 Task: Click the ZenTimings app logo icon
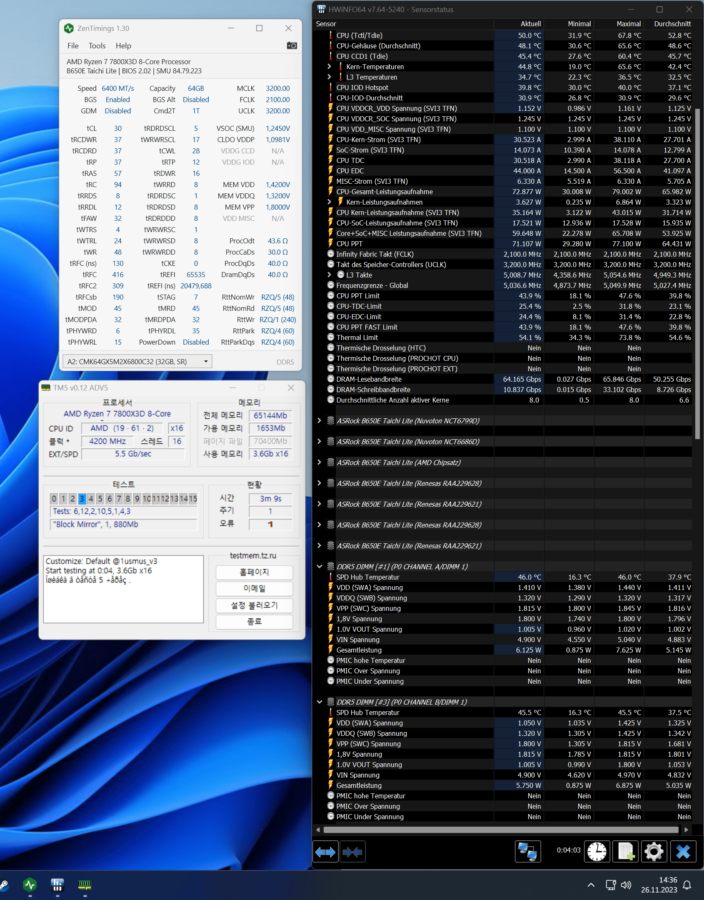tap(69, 28)
